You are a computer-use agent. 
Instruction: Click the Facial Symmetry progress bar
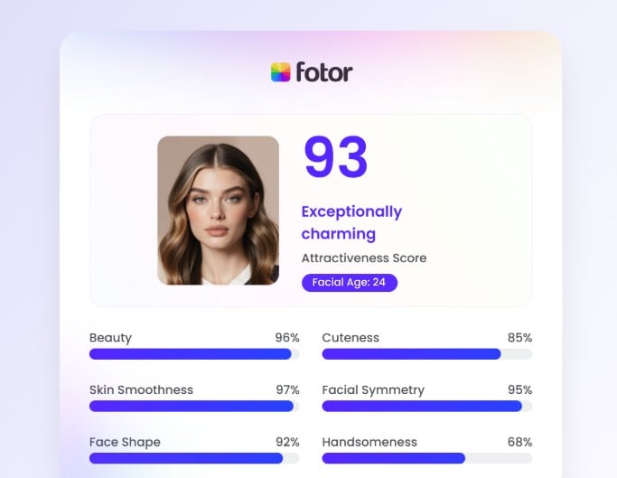click(426, 407)
